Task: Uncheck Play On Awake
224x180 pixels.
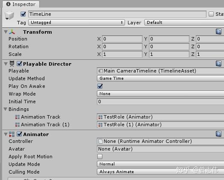Action: click(100, 86)
